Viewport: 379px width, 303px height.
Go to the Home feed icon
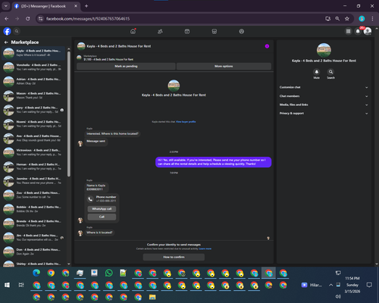[133, 31]
